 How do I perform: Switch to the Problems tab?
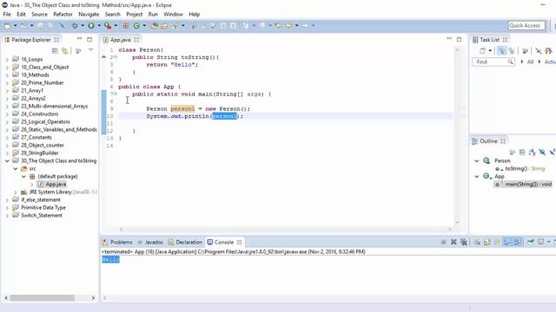pyautogui.click(x=117, y=243)
